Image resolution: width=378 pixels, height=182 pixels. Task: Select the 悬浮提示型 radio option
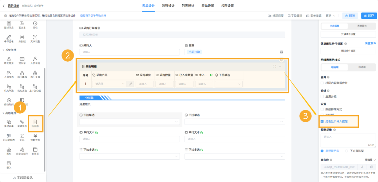click(322, 151)
